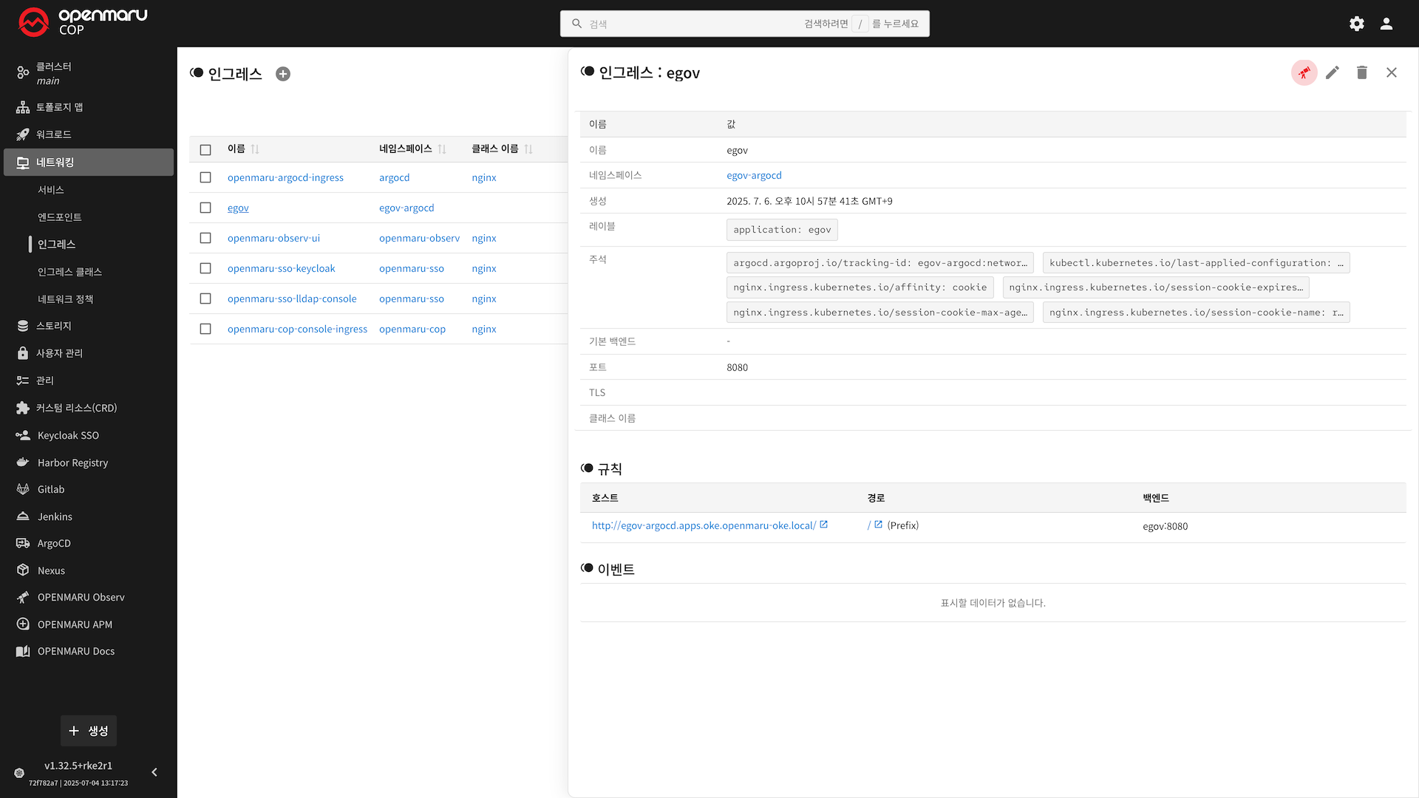Click the egov-argocd namespace link in details
This screenshot has width=1419, height=798.
click(754, 175)
